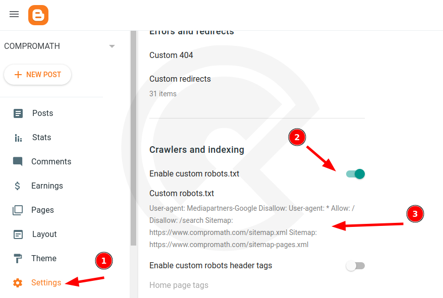443x298 pixels.
Task: Expand the COMPROMATH blog dropdown arrow
Action: pyautogui.click(x=112, y=46)
